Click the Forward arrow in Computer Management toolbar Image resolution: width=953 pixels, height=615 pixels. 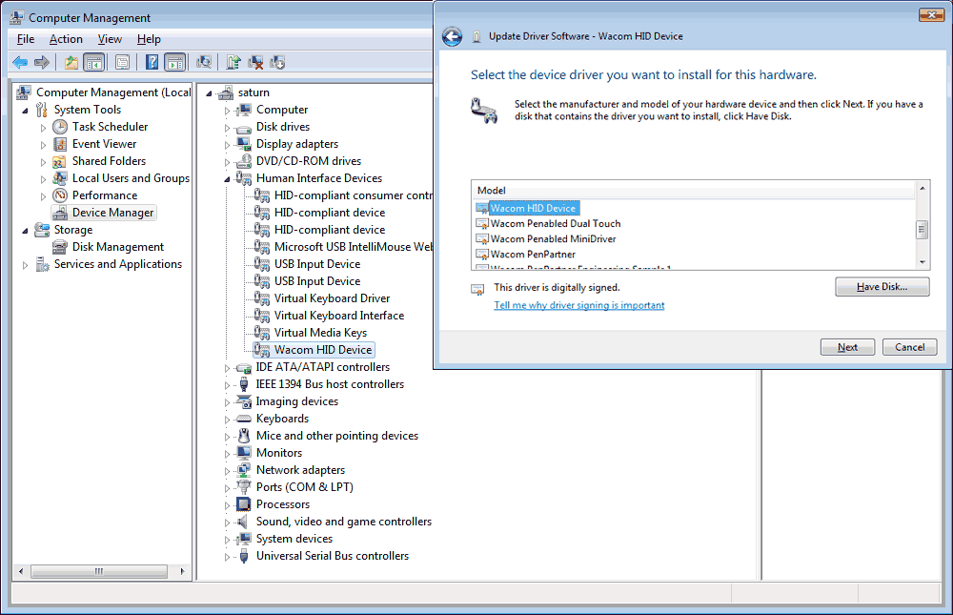[x=42, y=62]
